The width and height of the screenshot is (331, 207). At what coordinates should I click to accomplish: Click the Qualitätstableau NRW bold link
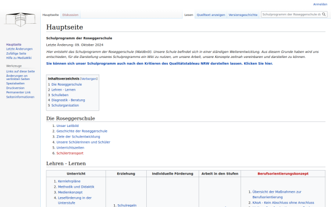(159, 63)
